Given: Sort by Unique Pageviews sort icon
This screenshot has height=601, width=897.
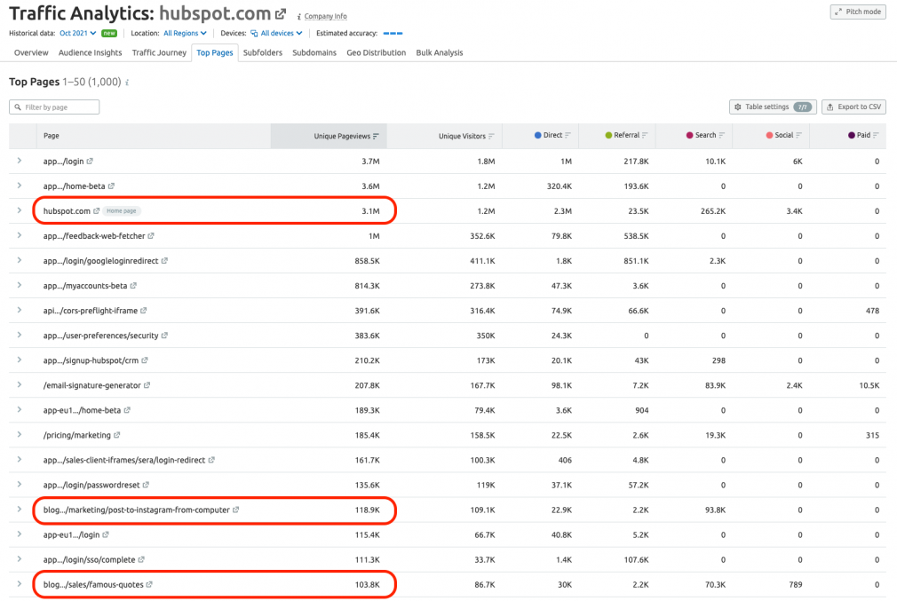Looking at the screenshot, I should 376,136.
